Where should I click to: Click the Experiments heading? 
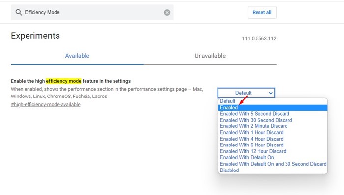click(x=35, y=36)
